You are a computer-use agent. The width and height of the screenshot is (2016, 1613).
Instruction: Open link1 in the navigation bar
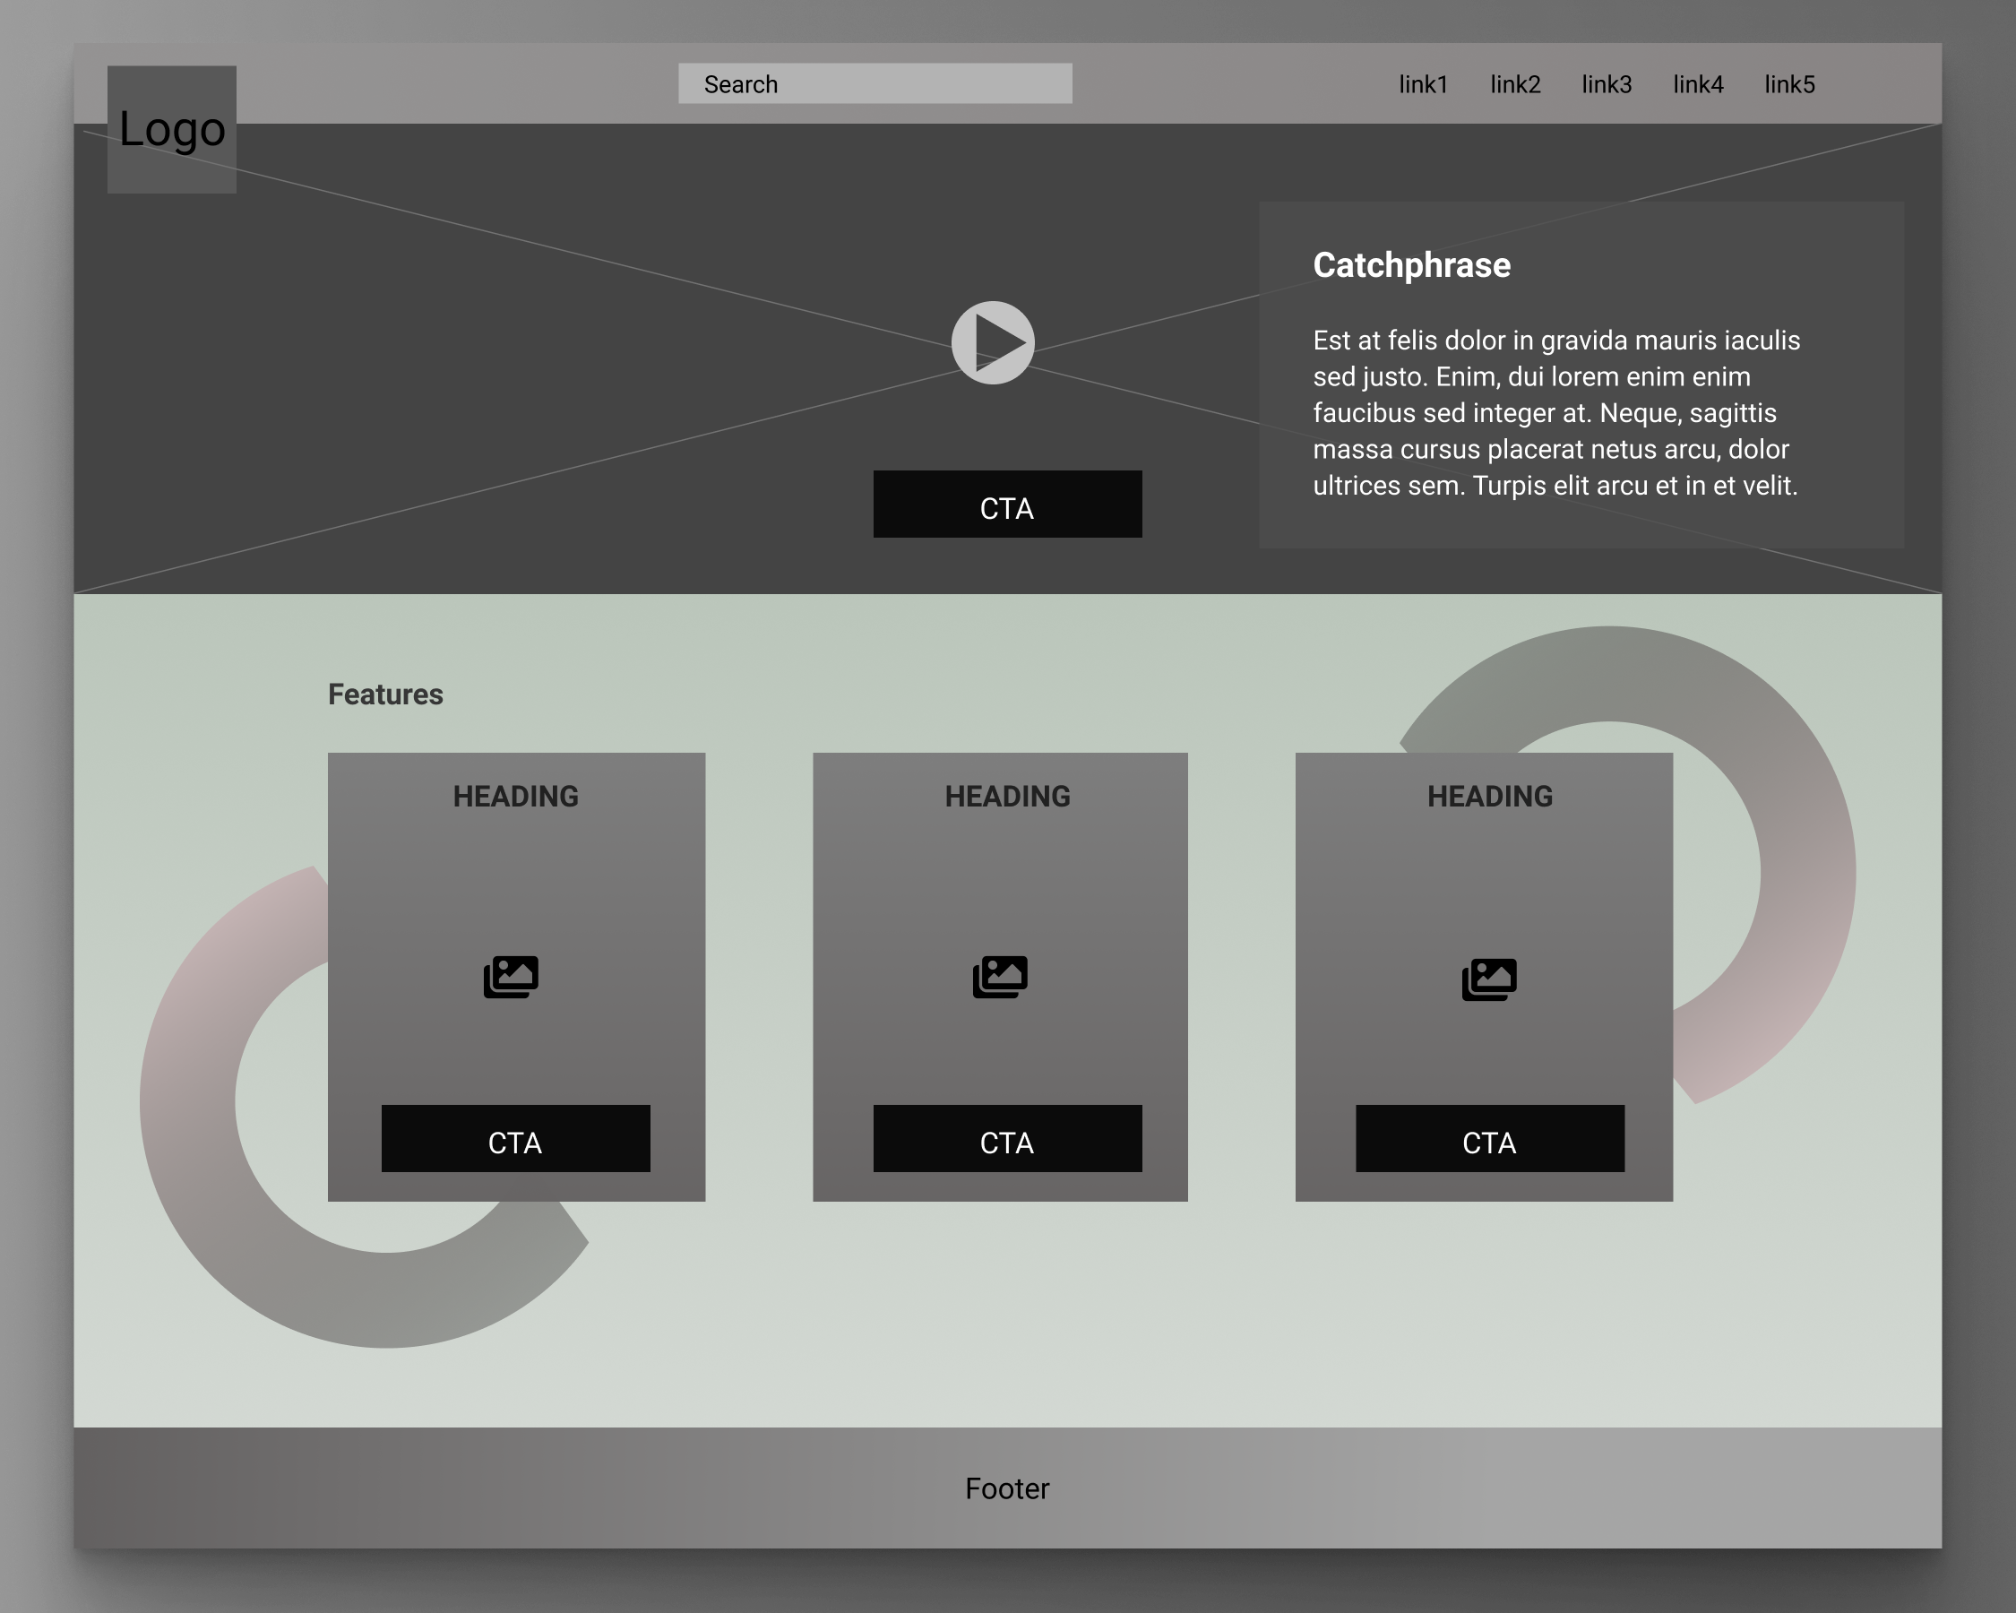point(1421,84)
